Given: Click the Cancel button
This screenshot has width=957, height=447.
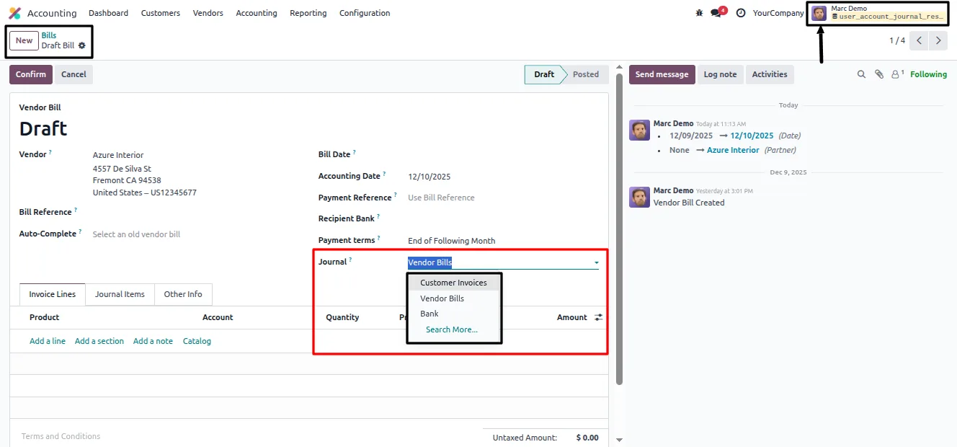Looking at the screenshot, I should (74, 74).
